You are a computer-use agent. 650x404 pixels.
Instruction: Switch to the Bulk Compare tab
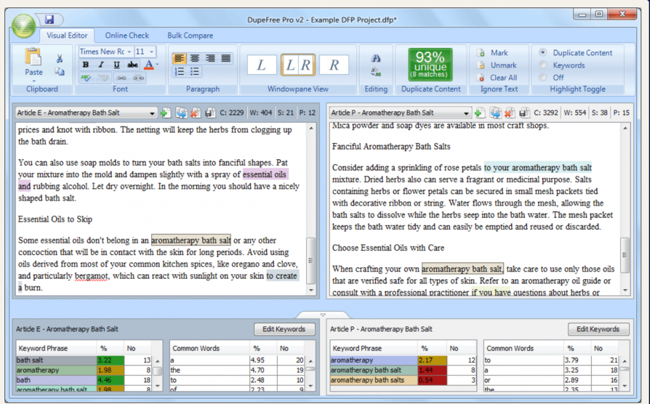click(x=190, y=35)
